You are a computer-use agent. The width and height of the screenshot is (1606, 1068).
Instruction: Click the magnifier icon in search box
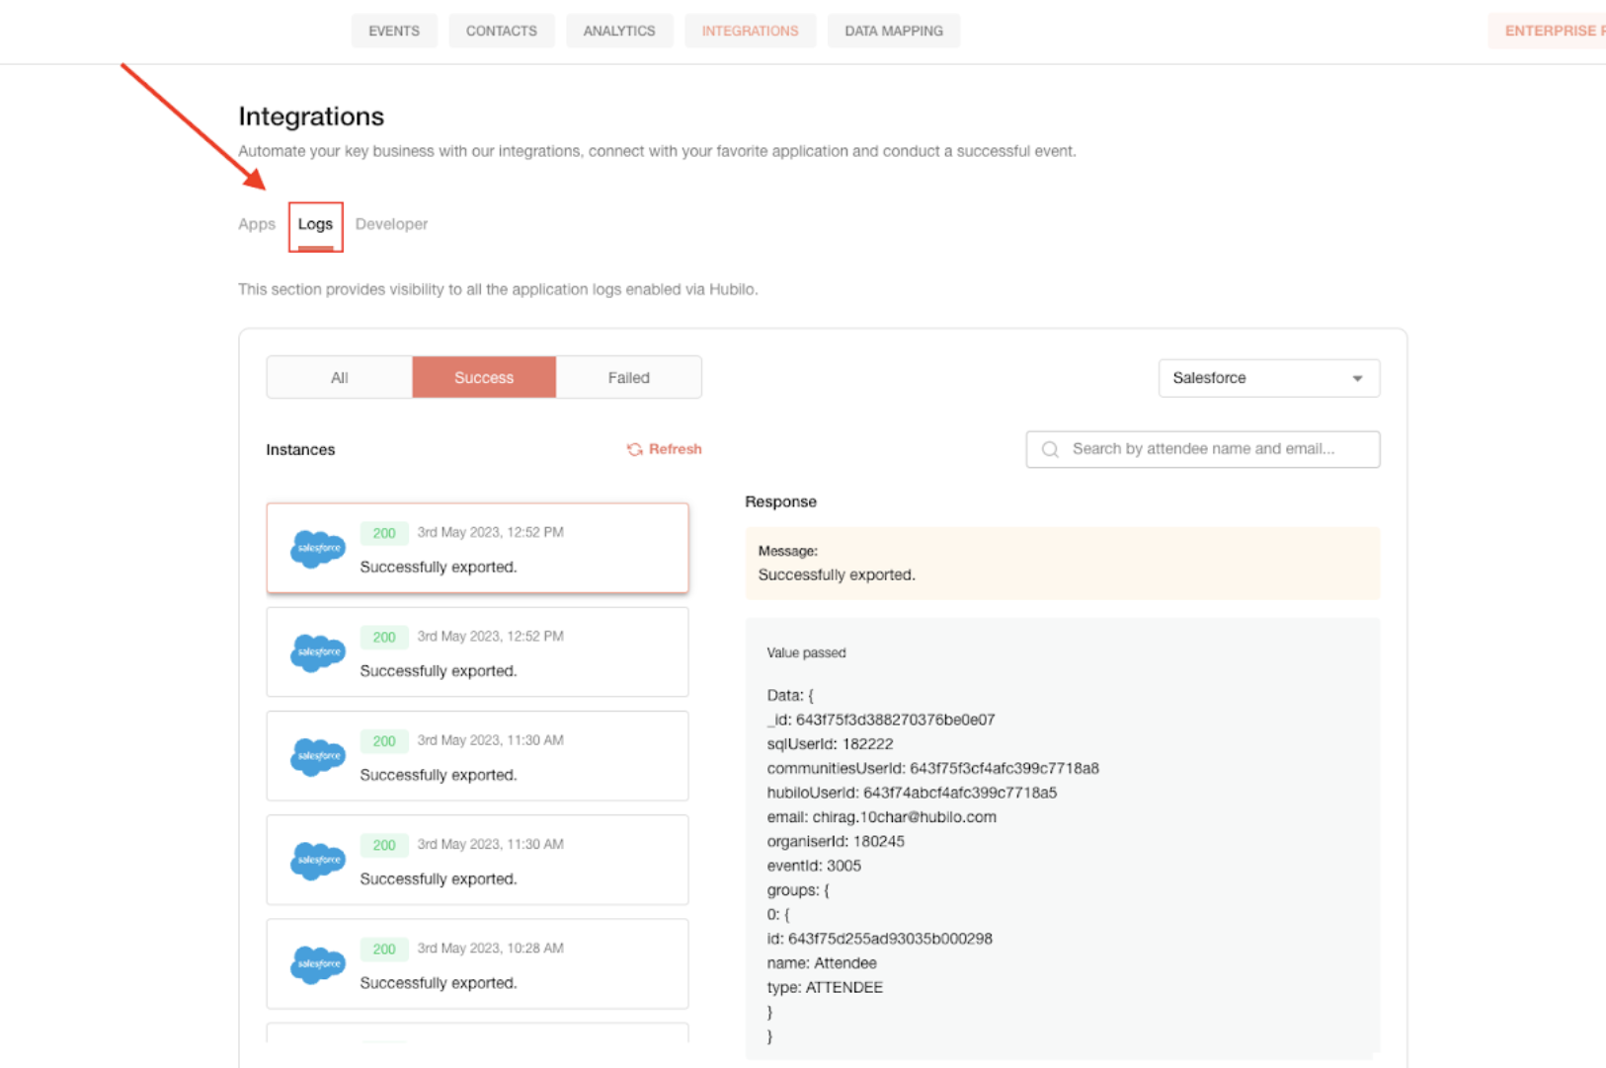click(x=1050, y=449)
